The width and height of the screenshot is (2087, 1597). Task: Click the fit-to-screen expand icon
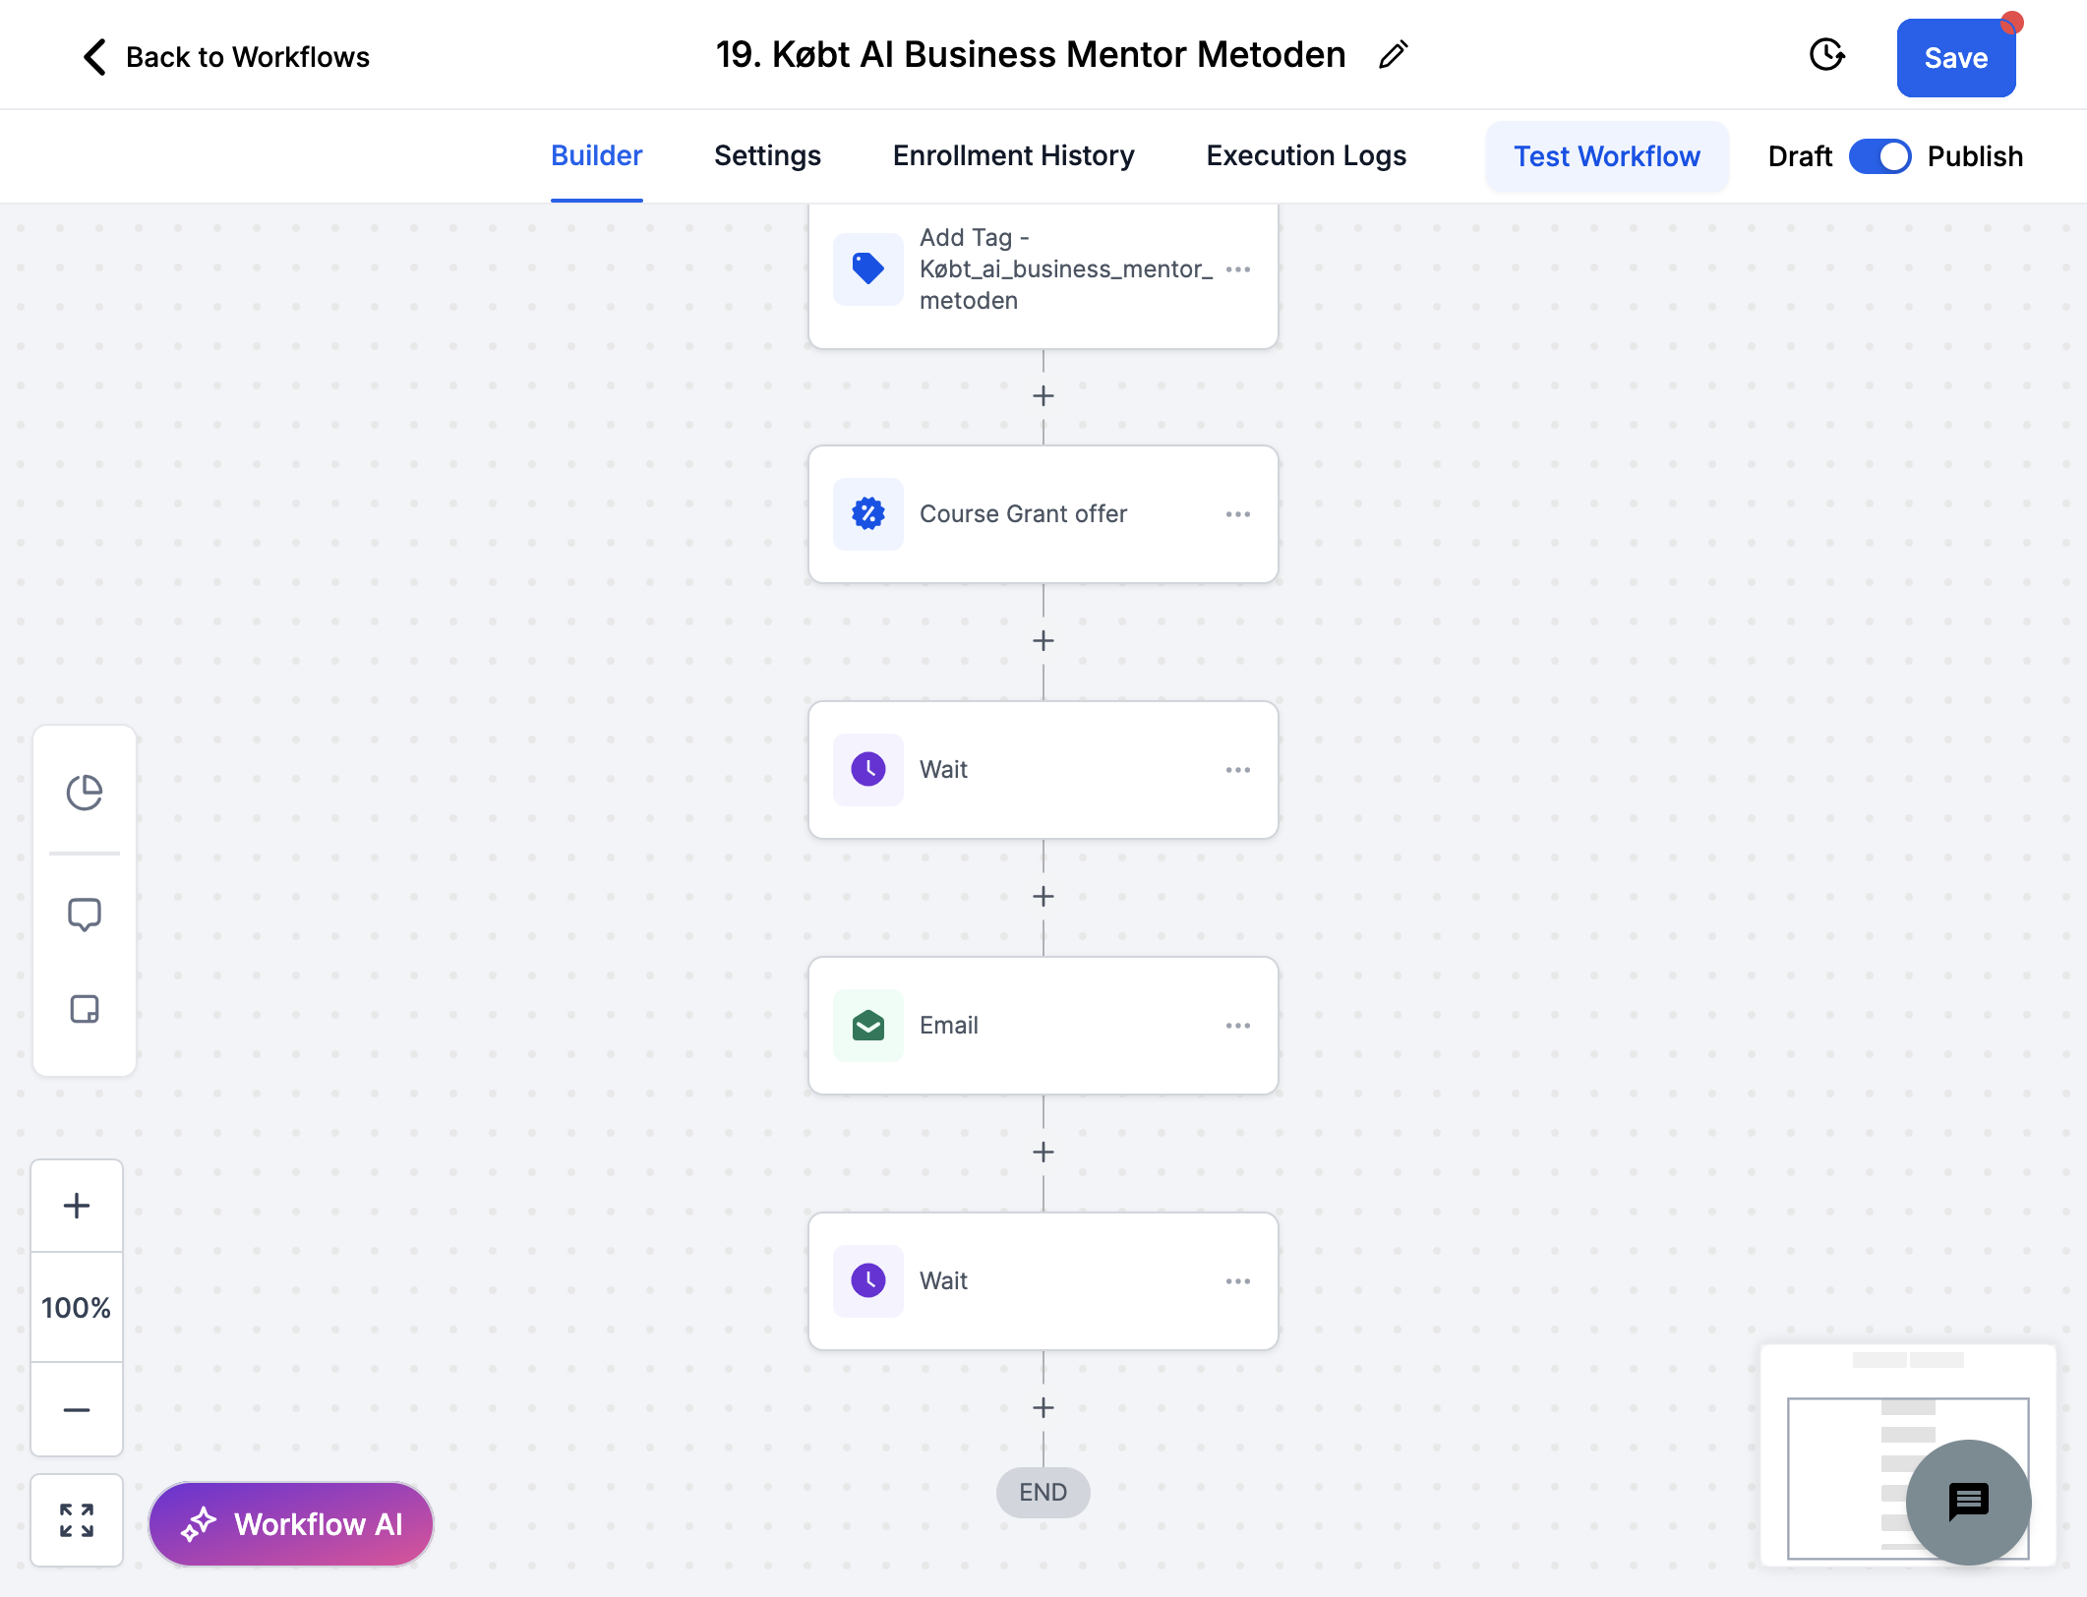pos(77,1520)
